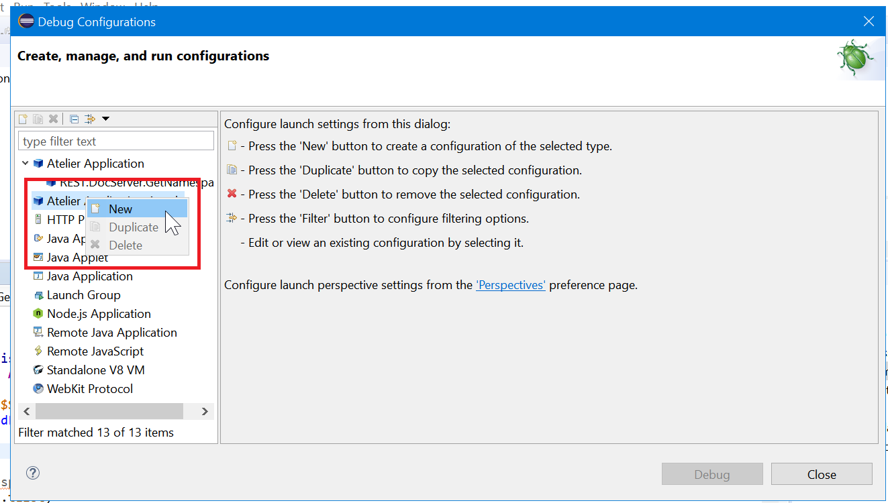The width and height of the screenshot is (888, 503).
Task: Click the horizontal scrollbar right arrow
Action: [205, 411]
